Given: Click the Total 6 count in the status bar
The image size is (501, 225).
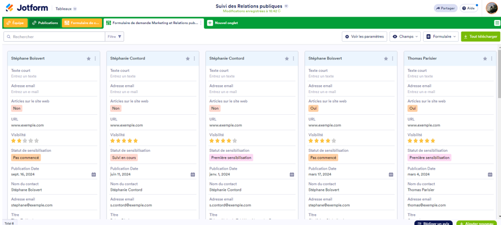Looking at the screenshot, I should [x=9, y=223].
